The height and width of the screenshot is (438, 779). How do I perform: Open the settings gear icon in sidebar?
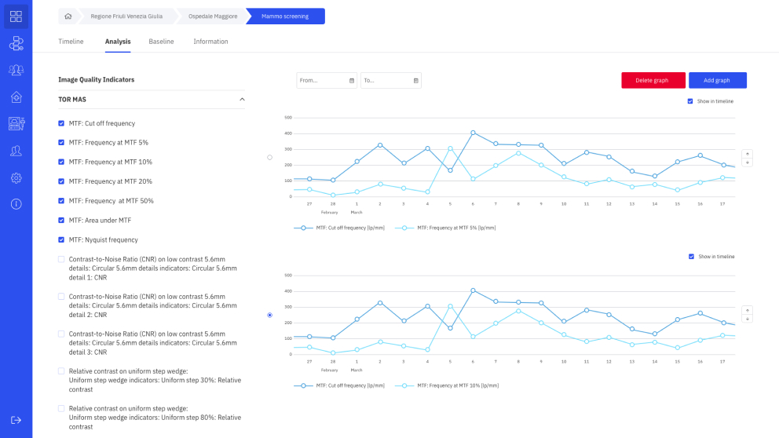[x=16, y=177]
